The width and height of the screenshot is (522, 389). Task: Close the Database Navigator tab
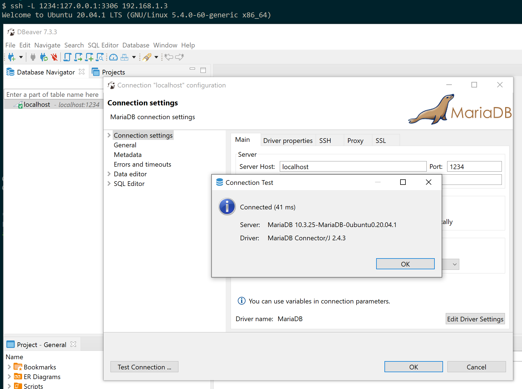coord(81,72)
